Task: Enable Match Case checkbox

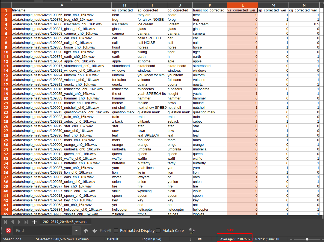Action: point(159,231)
